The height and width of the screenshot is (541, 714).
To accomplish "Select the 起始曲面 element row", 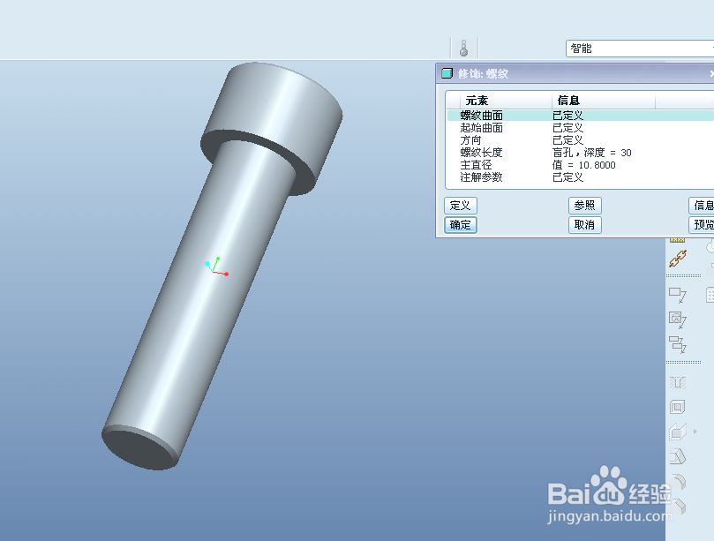I will point(581,128).
